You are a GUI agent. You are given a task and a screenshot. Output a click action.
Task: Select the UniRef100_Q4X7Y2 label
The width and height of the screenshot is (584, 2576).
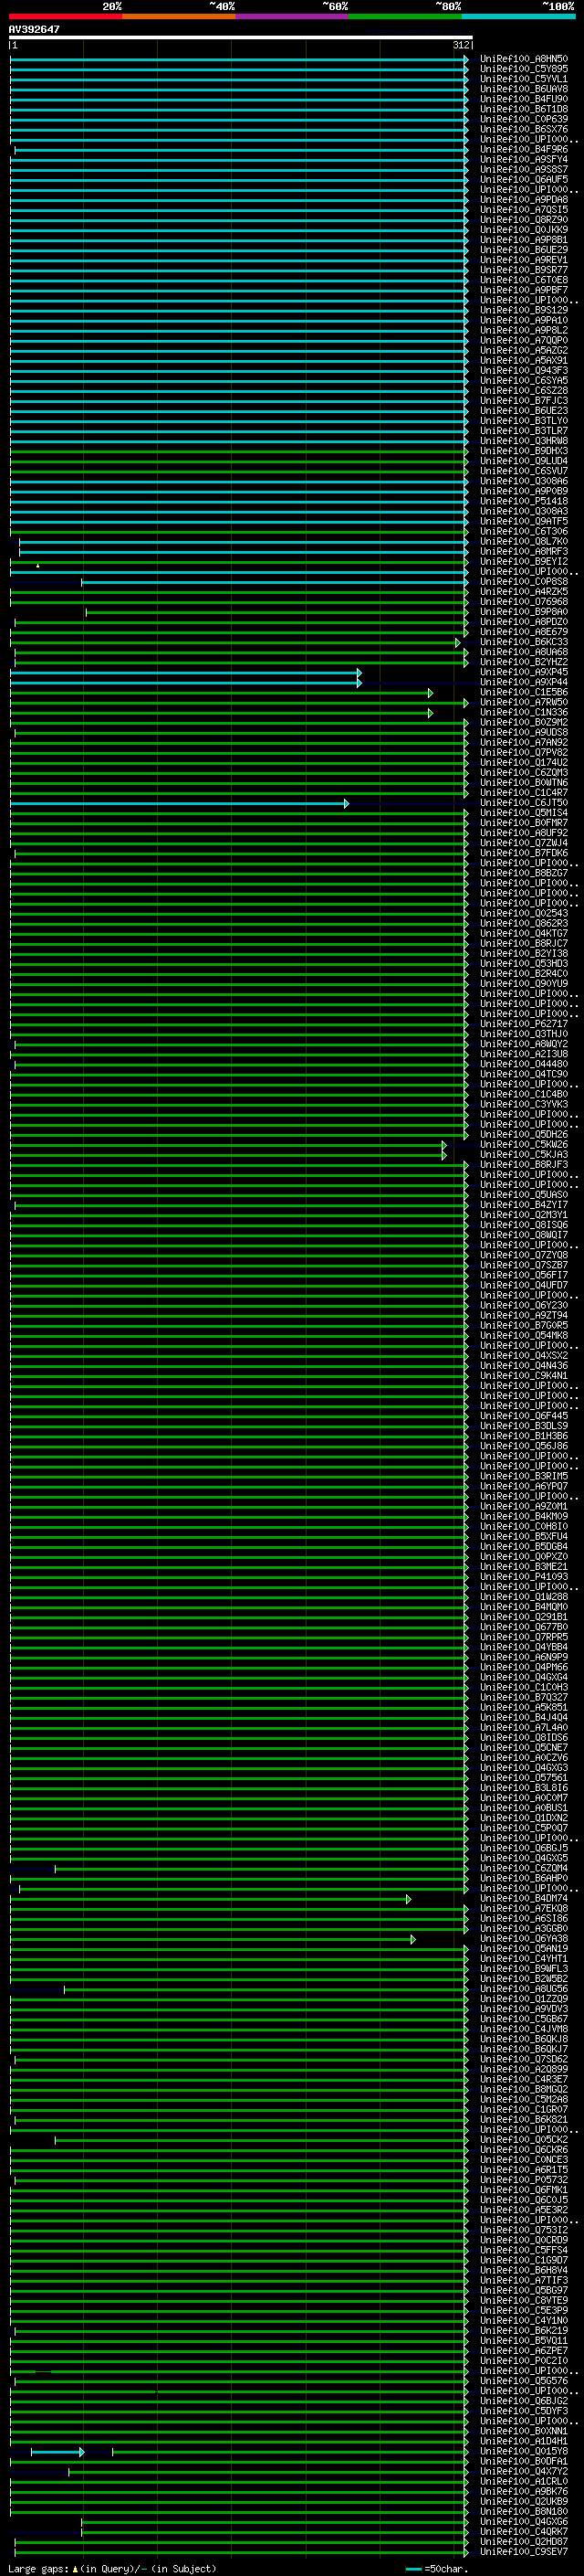pyautogui.click(x=523, y=2471)
